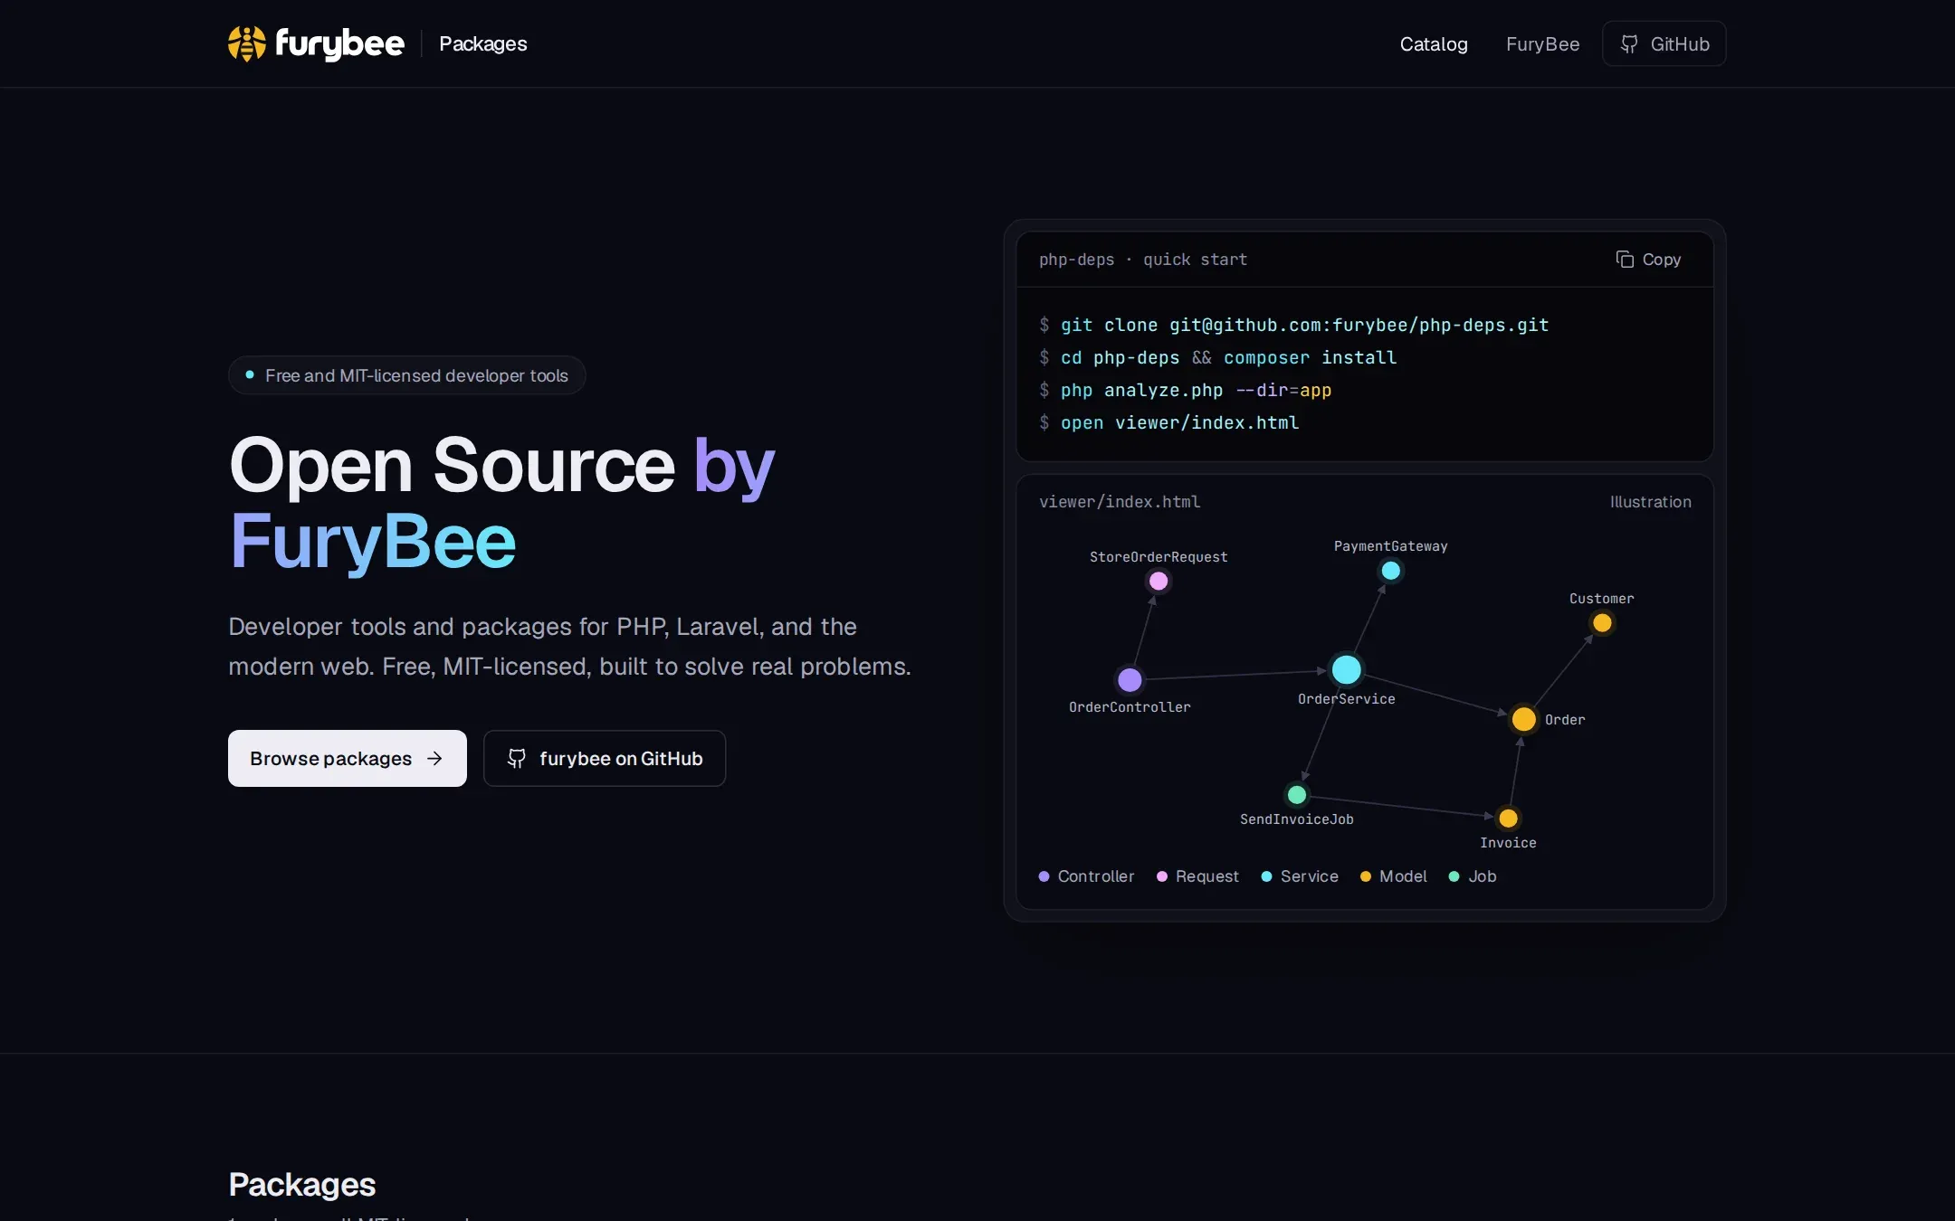Click the StoreOrderRequest pink node
Image resolution: width=1955 pixels, height=1221 pixels.
(x=1159, y=581)
